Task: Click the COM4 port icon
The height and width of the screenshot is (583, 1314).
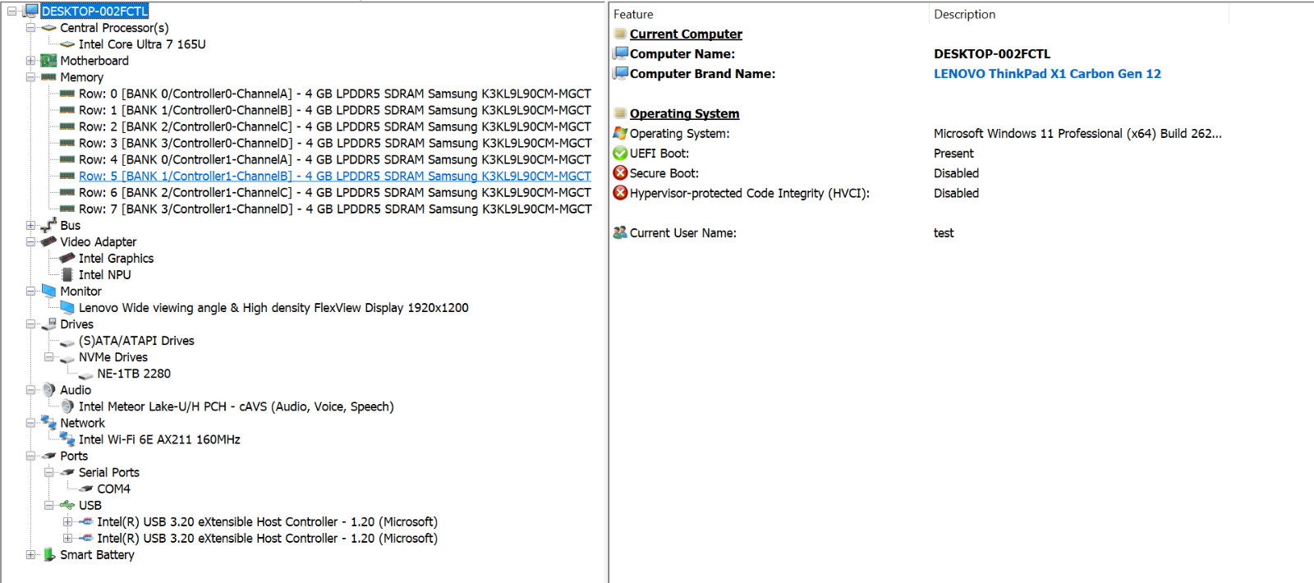Action: 86,489
